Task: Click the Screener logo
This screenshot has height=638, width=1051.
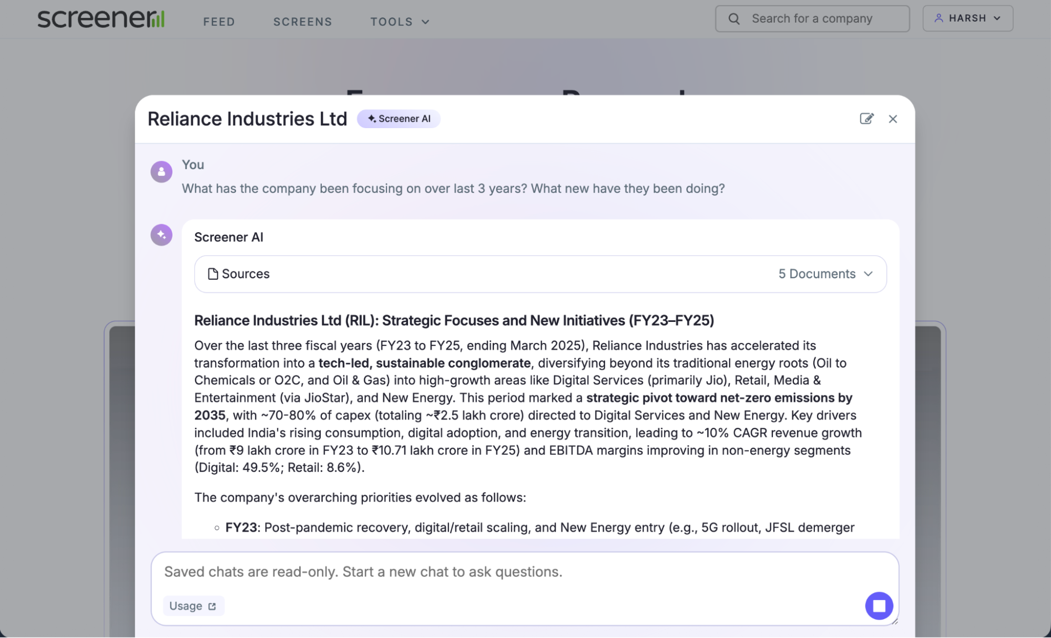Action: click(x=101, y=19)
